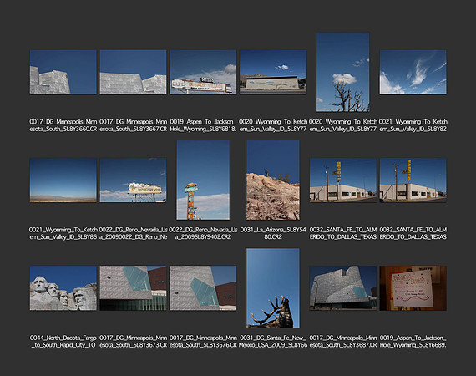Select the motel sign photo 5L8Y6818
Screen dimensions: 476x376
coord(203,72)
